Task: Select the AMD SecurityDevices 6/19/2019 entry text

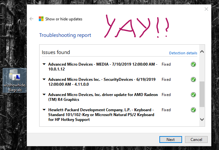Action: (x=102, y=82)
